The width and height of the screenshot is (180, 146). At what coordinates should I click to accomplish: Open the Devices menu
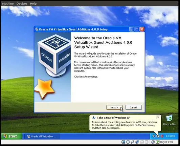[x=22, y=4]
